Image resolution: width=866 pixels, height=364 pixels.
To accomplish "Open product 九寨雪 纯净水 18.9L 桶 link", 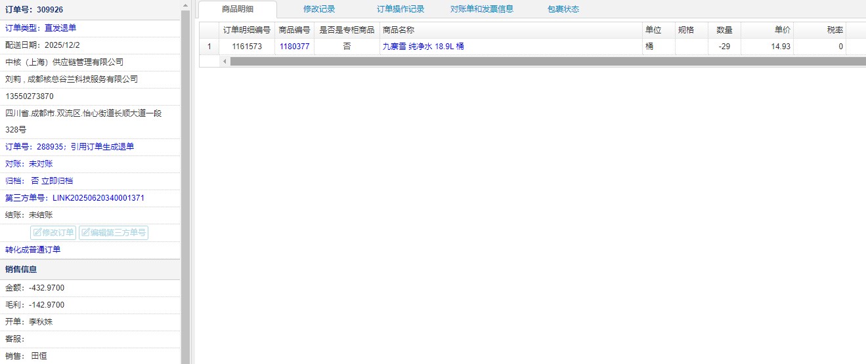I will 423,47.
